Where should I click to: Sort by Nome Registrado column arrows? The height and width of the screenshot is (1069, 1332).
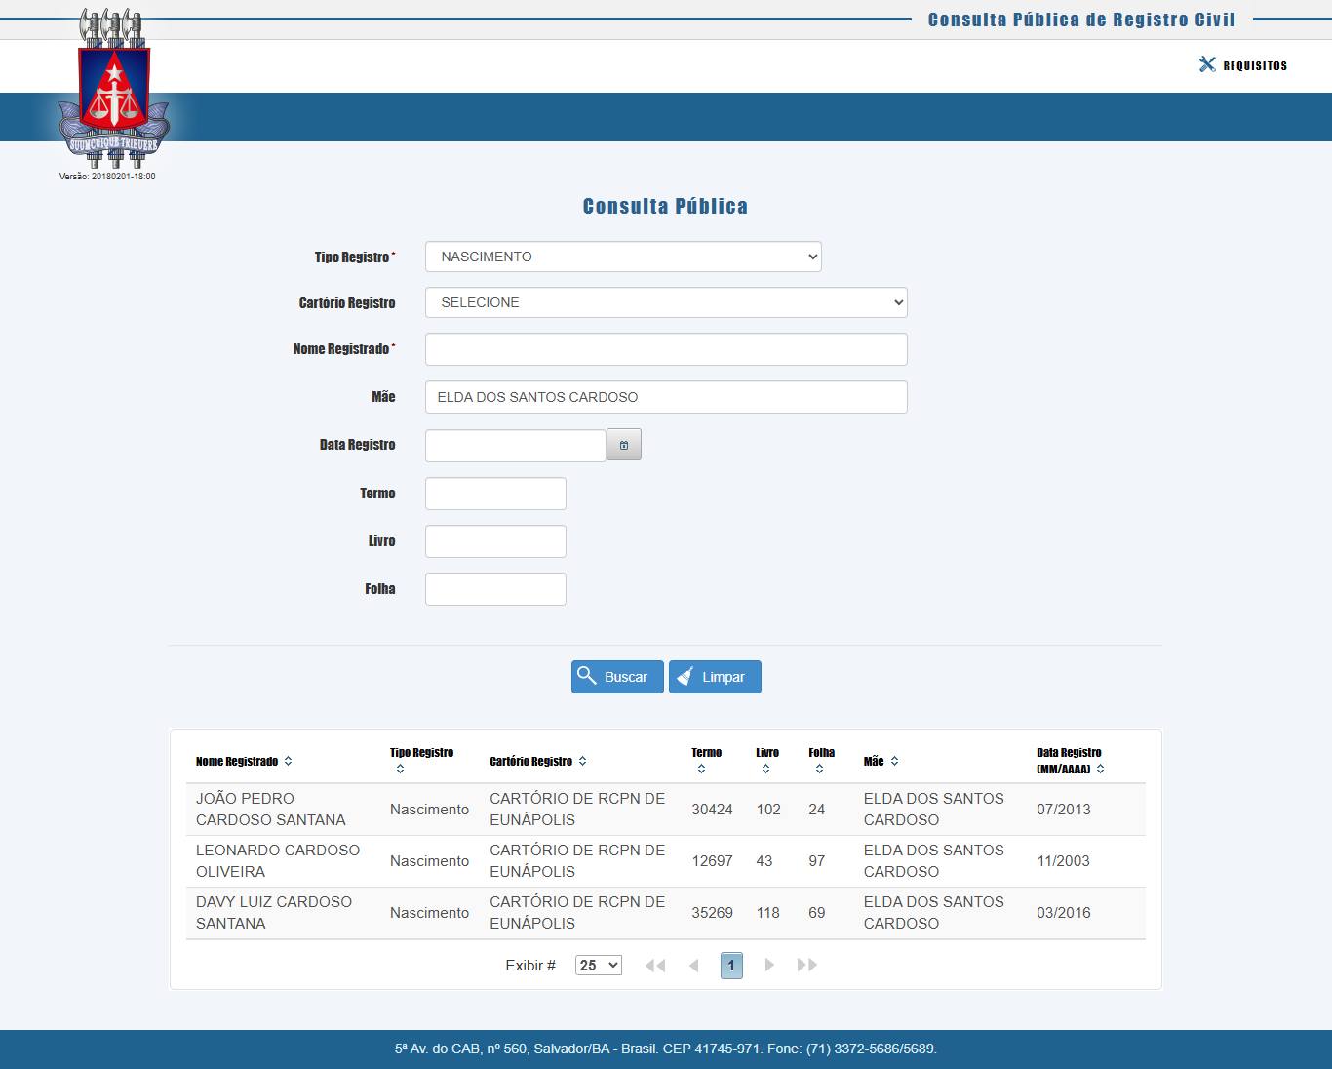(288, 761)
